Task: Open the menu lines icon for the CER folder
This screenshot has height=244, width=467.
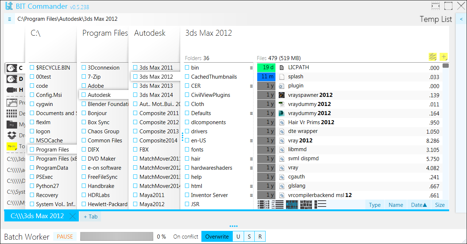Action: coord(251,86)
